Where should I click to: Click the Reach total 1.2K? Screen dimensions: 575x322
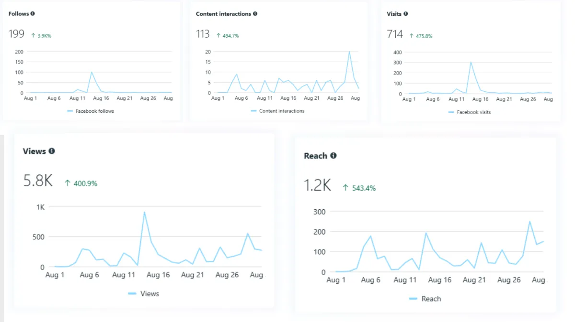318,185
